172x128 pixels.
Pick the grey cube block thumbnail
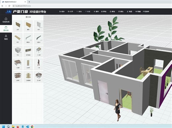[x=18, y=51]
